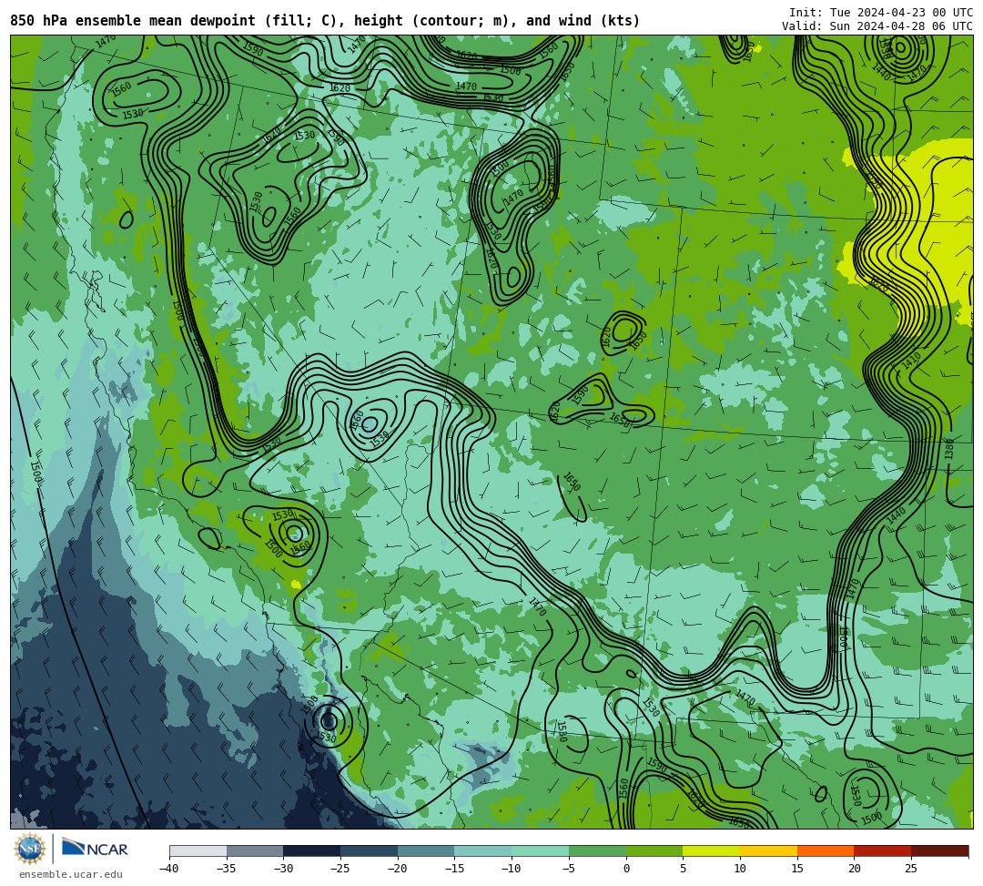The width and height of the screenshot is (983, 886).
Task: Click the colorbar tick label '-15'
Action: 454,869
